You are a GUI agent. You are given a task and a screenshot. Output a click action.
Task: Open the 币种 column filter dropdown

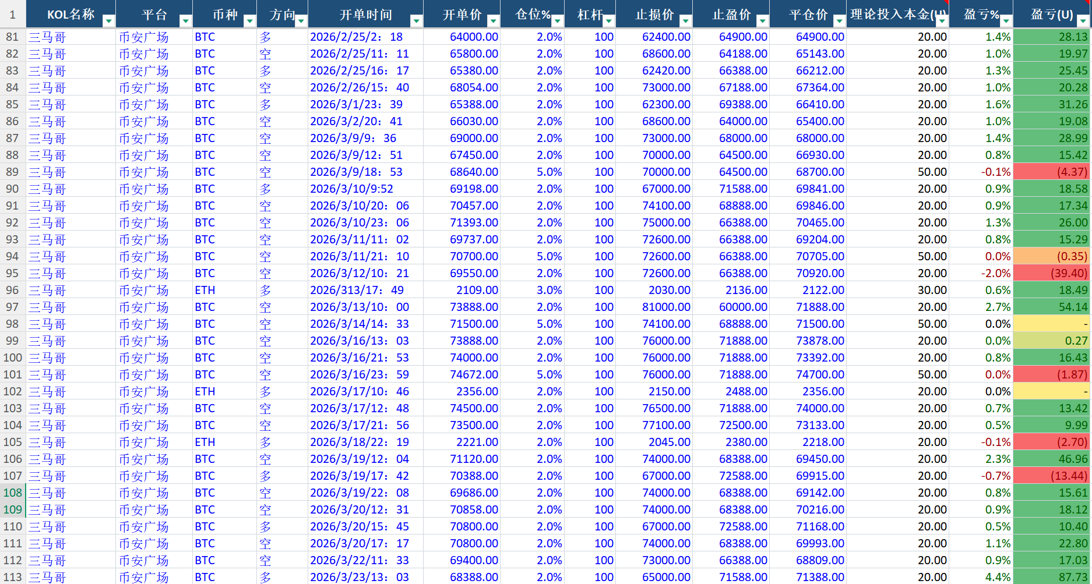(x=249, y=21)
